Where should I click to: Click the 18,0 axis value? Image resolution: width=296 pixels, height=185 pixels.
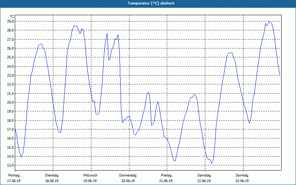click(10, 121)
